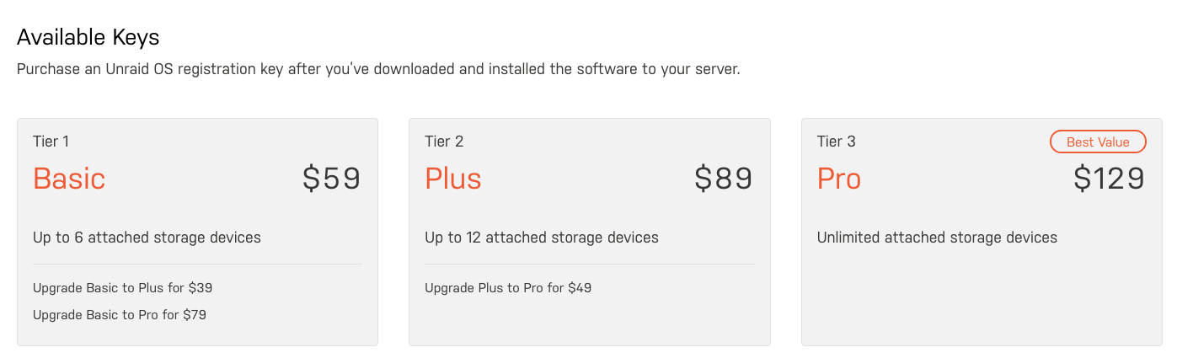The width and height of the screenshot is (1177, 358).
Task: Click the Tier 2 label
Action: coord(444,142)
